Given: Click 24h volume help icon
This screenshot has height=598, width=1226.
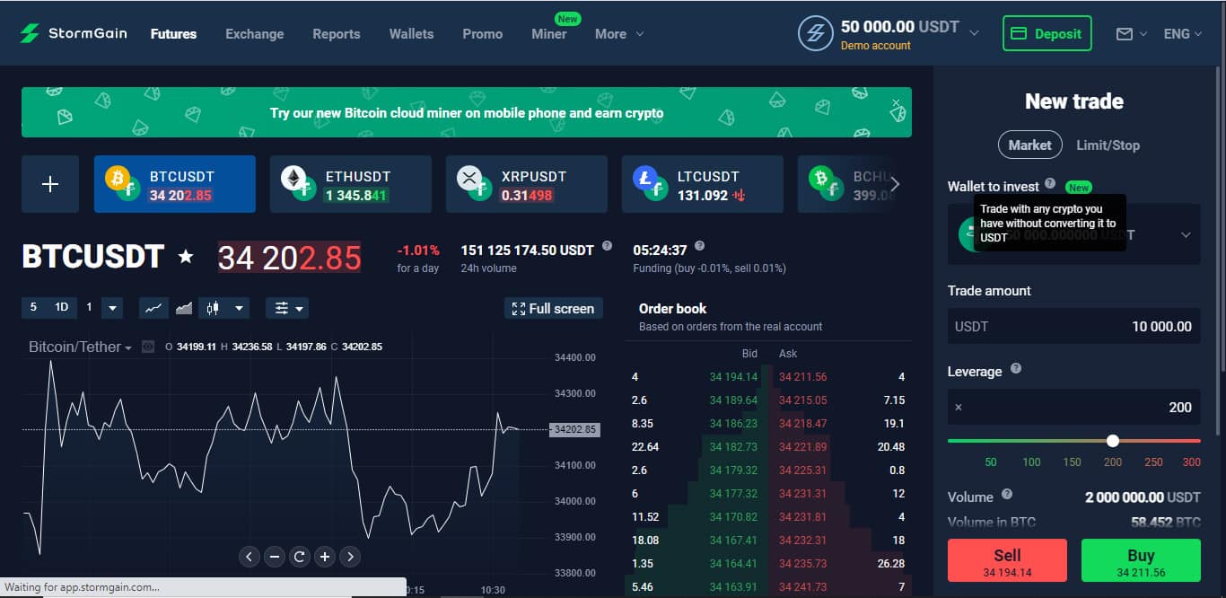Looking at the screenshot, I should pos(607,245).
